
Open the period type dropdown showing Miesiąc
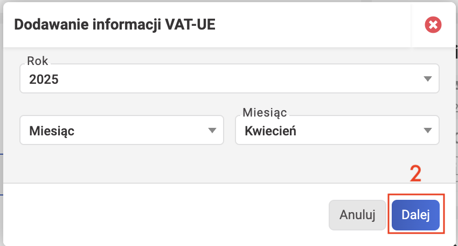[x=122, y=130]
